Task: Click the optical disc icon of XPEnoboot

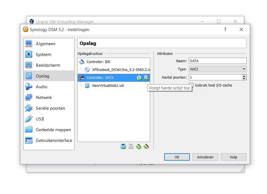Action: pyautogui.click(x=87, y=70)
